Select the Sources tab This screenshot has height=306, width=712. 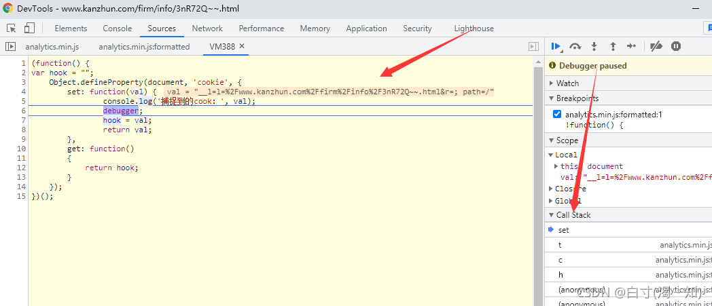pos(162,28)
